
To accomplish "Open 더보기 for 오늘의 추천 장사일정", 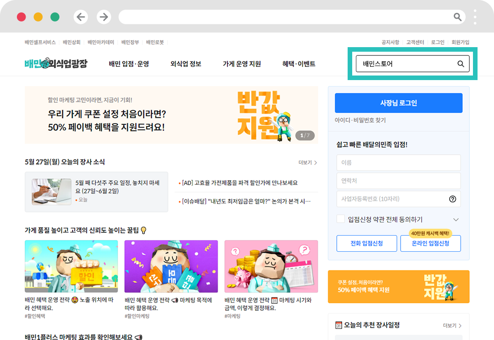I will click(x=452, y=325).
